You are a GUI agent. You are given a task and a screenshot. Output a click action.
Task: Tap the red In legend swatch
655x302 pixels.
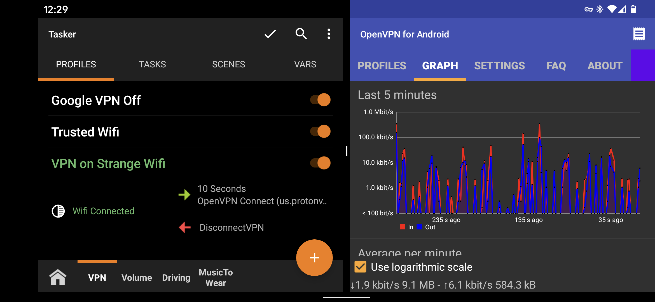click(x=402, y=227)
